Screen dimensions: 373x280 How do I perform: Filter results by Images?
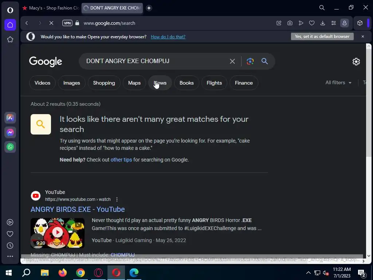[x=72, y=83]
